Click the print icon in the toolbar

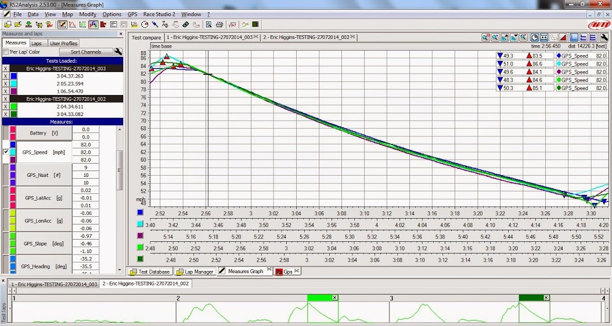coord(219,25)
